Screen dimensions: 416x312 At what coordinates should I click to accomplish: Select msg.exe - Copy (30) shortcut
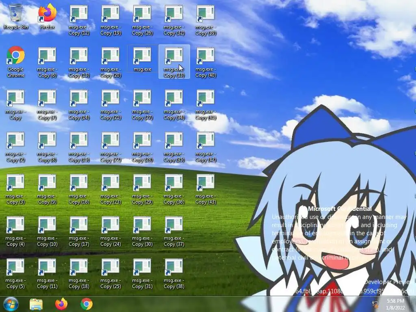(142, 231)
